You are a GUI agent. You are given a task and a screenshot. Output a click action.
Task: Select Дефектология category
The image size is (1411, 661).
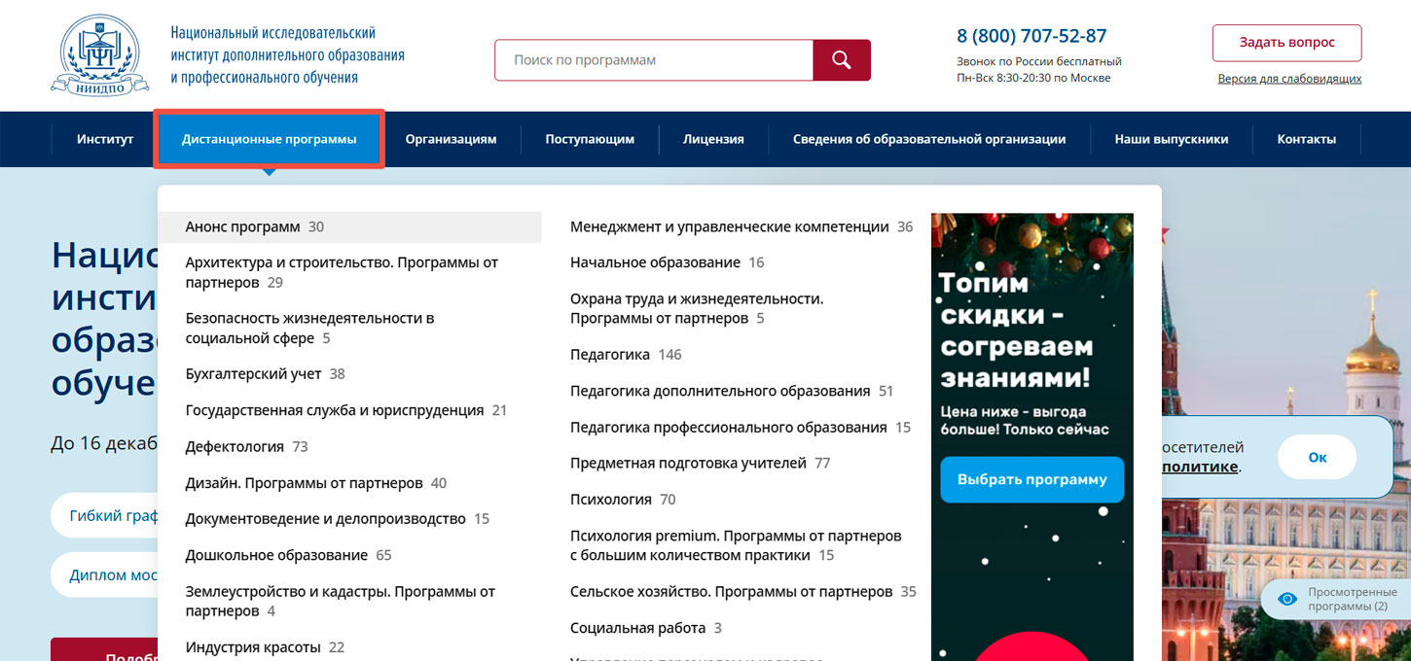click(246, 446)
